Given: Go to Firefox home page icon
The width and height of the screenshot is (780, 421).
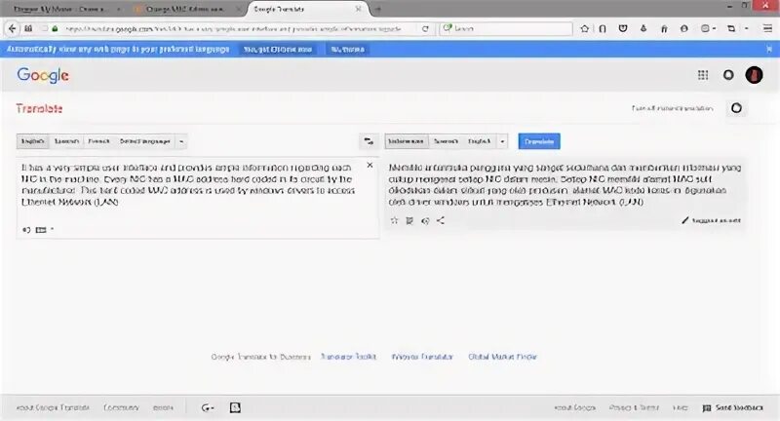Looking at the screenshot, I should click(x=664, y=29).
